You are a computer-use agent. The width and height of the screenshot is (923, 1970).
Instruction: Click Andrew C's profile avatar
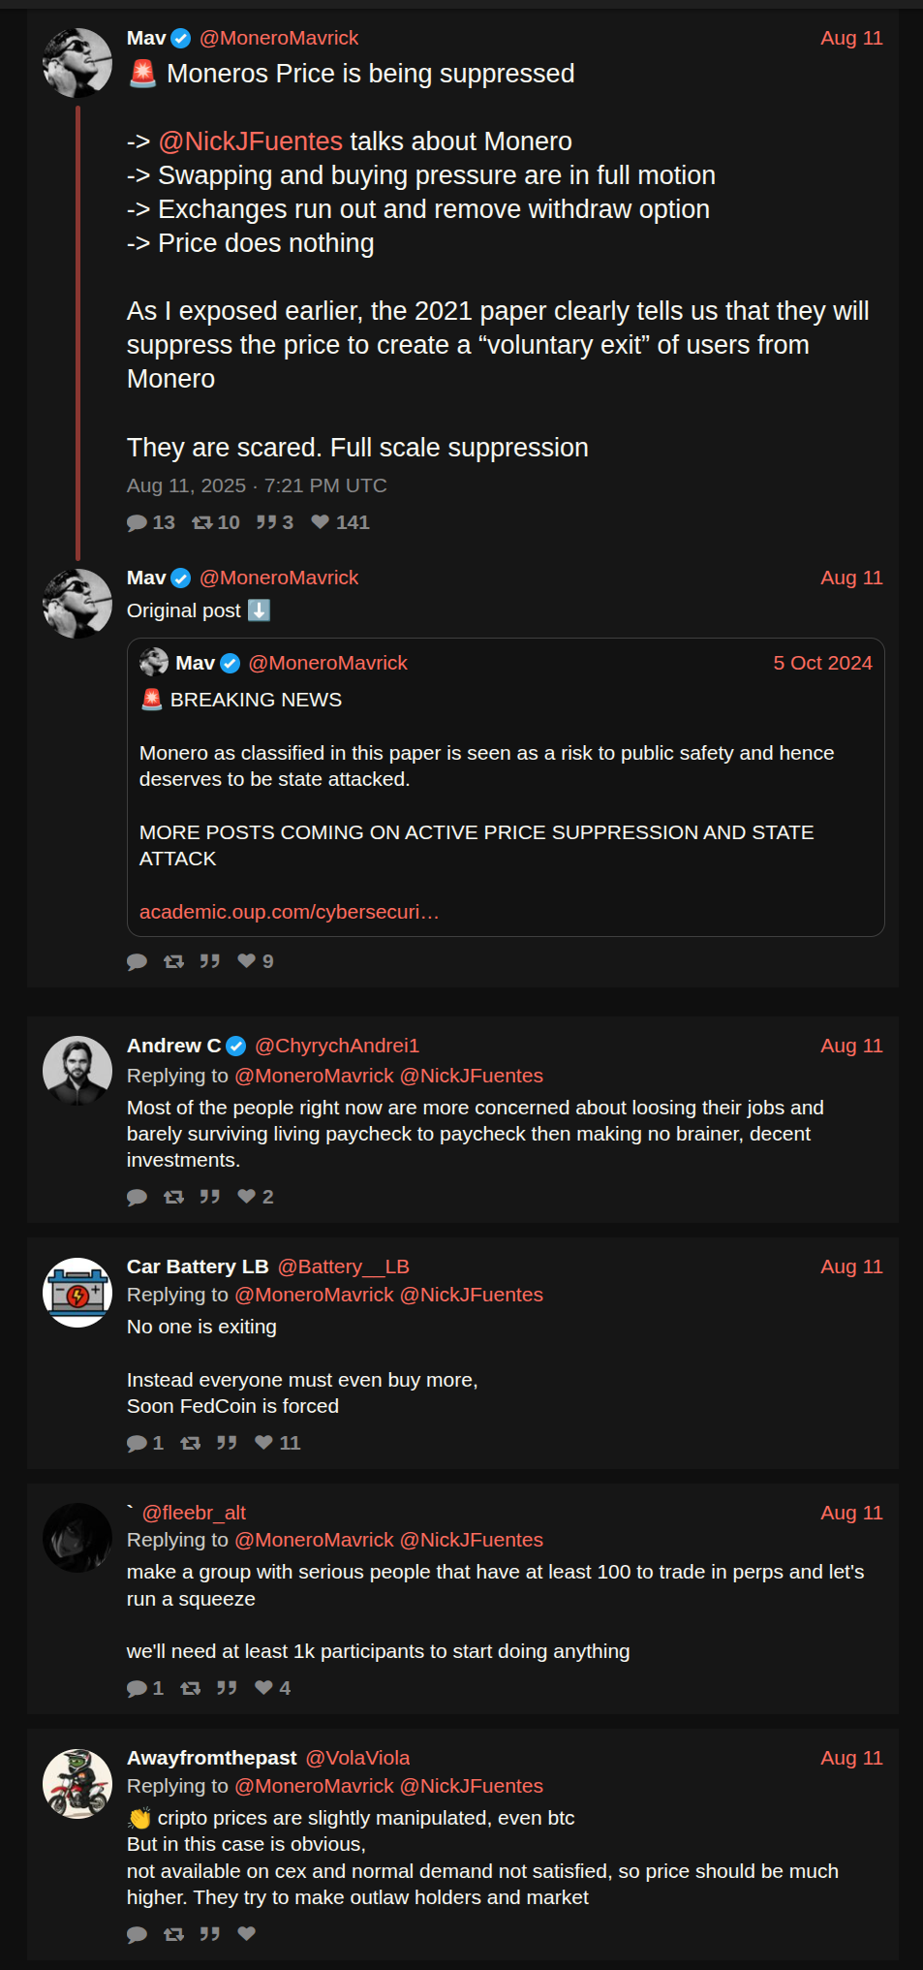(x=77, y=1071)
